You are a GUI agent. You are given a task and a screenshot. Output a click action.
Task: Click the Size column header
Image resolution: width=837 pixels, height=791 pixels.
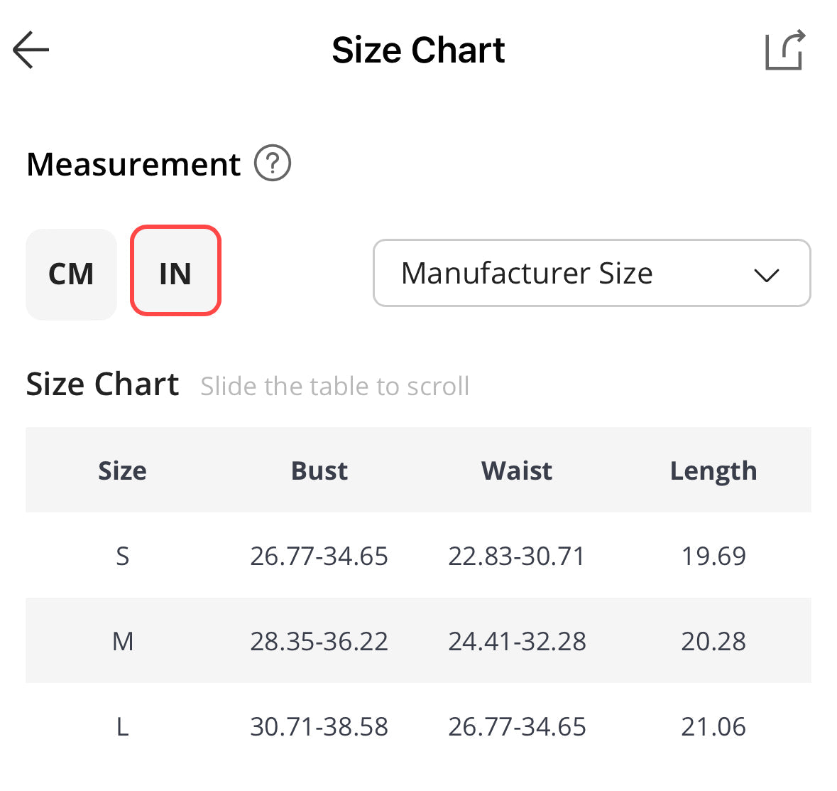pos(122,470)
